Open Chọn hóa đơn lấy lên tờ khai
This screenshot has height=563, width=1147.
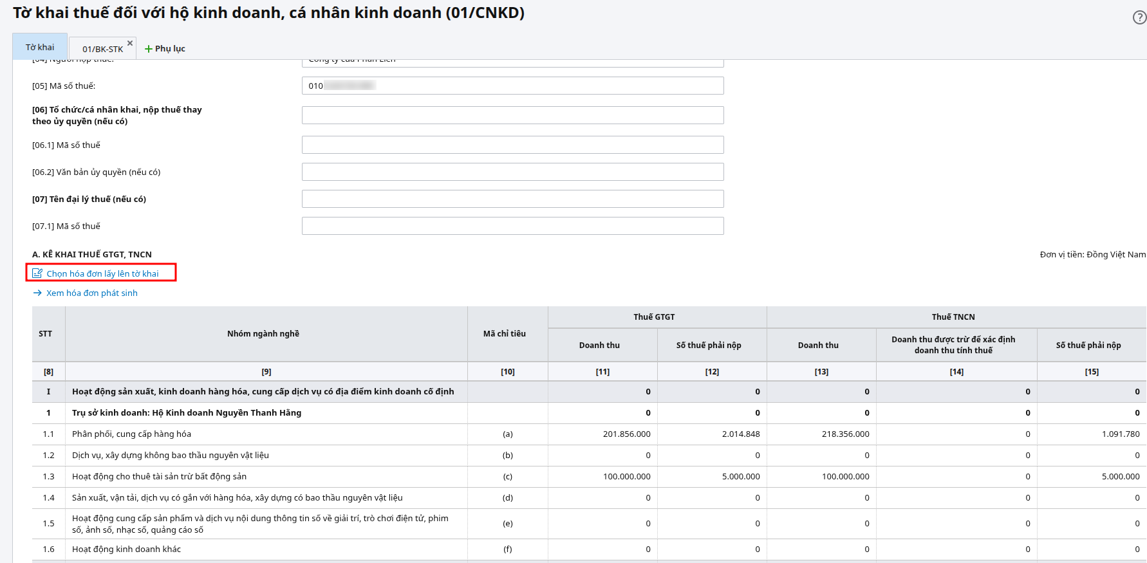point(102,273)
